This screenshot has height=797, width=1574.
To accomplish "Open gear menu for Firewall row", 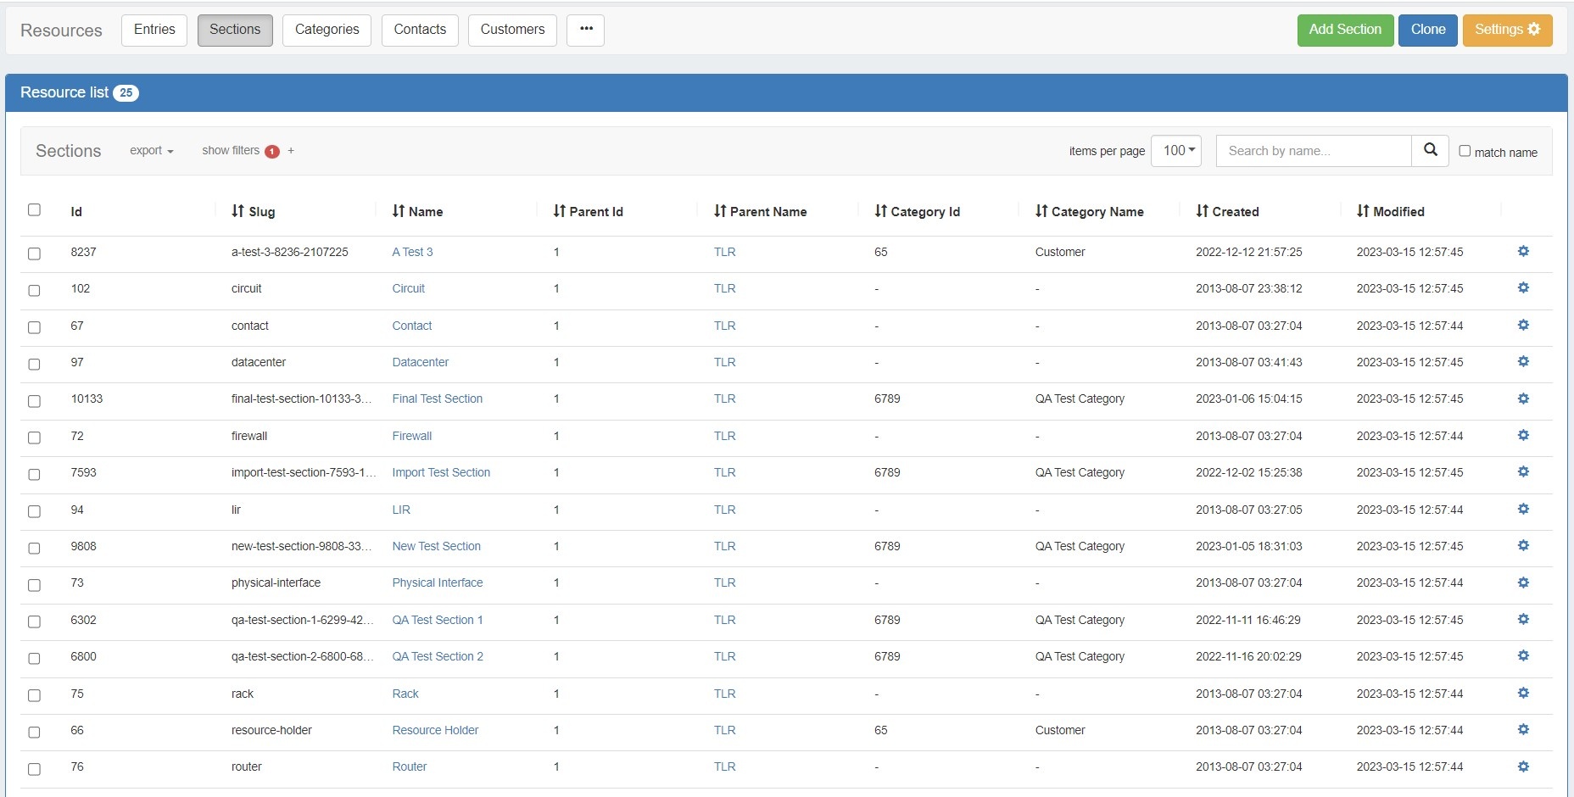I will tap(1523, 435).
